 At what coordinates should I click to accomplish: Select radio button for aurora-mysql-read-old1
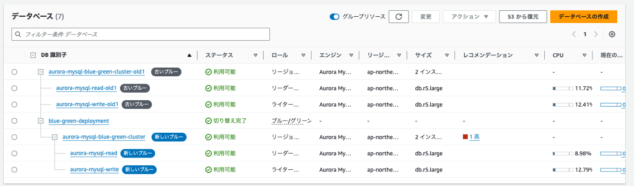point(14,88)
